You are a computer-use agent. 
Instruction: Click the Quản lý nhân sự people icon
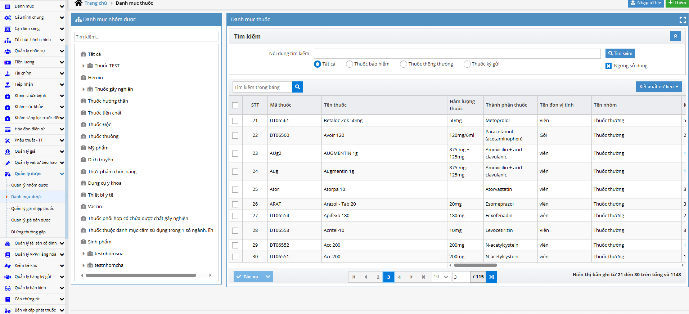pyautogui.click(x=8, y=51)
